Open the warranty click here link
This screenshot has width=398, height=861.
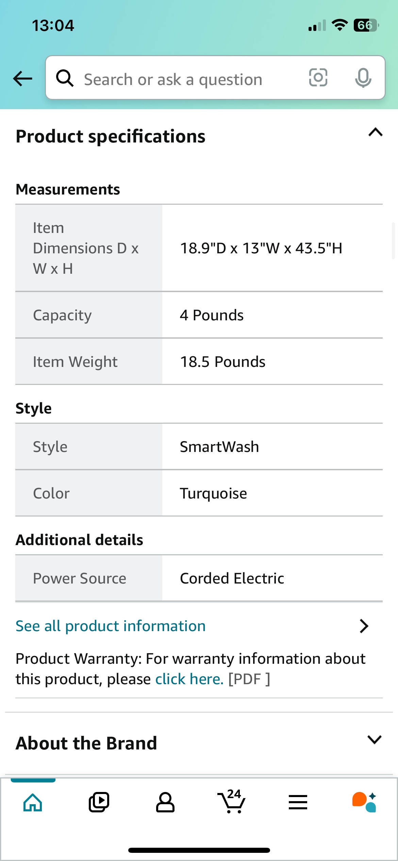(189, 679)
